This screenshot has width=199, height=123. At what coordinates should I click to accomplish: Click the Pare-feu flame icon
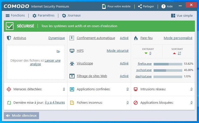(136, 38)
